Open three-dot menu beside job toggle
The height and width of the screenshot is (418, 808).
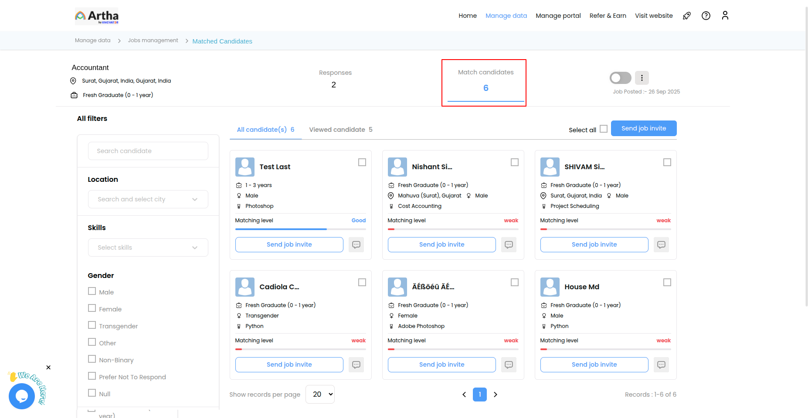(642, 78)
